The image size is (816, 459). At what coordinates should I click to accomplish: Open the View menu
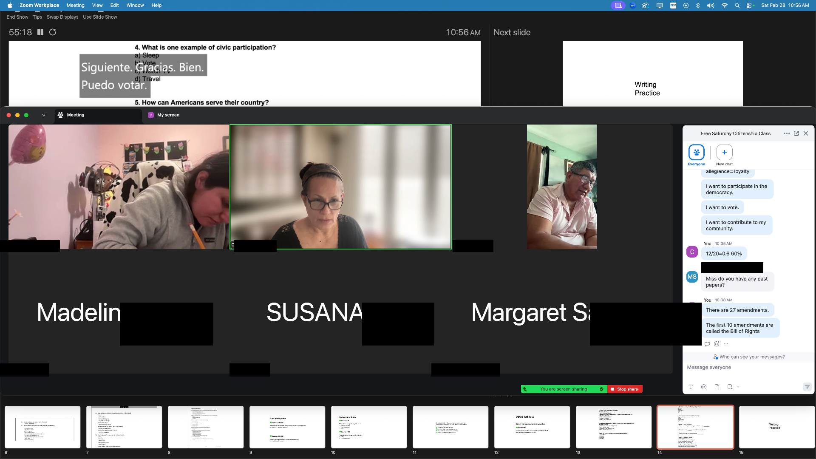[x=97, y=5]
